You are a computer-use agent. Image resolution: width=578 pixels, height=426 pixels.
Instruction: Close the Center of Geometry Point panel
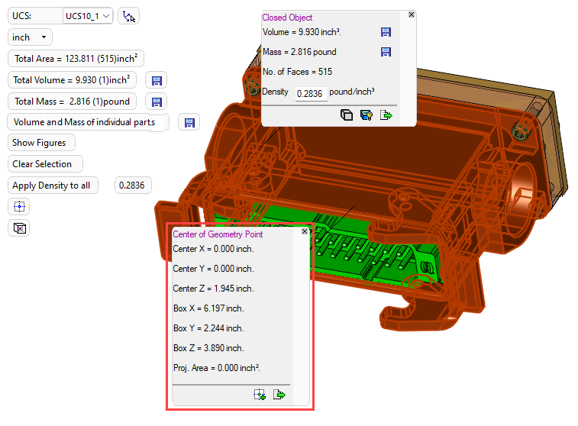pyautogui.click(x=305, y=231)
